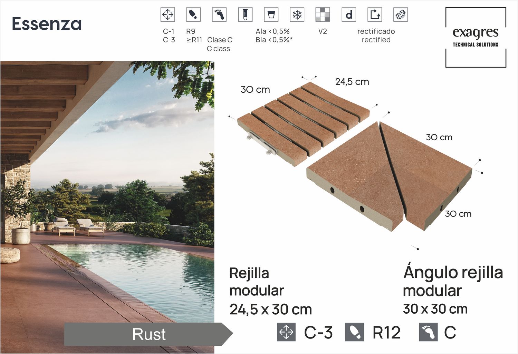Image resolution: width=518 pixels, height=354 pixels.
Task: Click the large 'C' barefoot class at the bottom
Action: (x=450, y=333)
